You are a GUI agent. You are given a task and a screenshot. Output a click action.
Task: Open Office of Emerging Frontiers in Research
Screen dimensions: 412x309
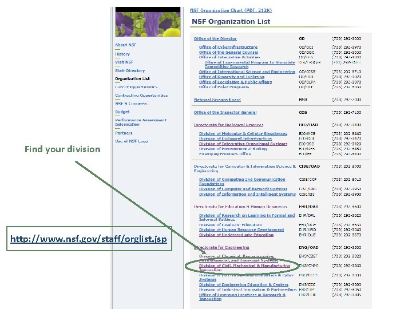click(x=242, y=296)
